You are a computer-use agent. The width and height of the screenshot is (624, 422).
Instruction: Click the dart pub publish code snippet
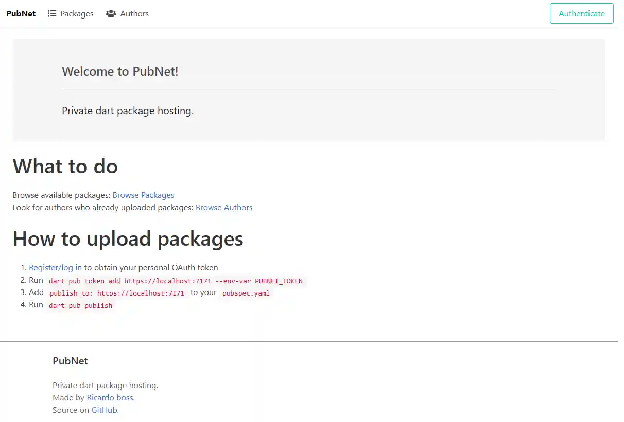(80, 305)
